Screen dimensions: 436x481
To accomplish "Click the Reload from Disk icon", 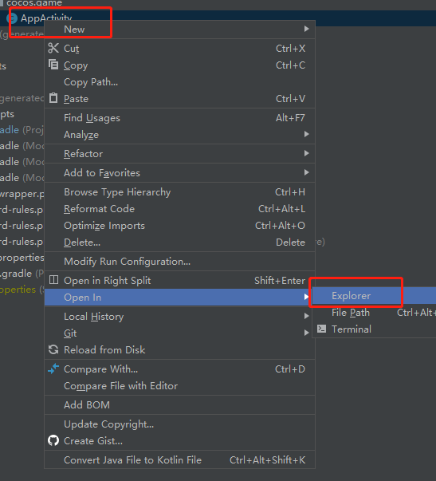I will [x=53, y=349].
